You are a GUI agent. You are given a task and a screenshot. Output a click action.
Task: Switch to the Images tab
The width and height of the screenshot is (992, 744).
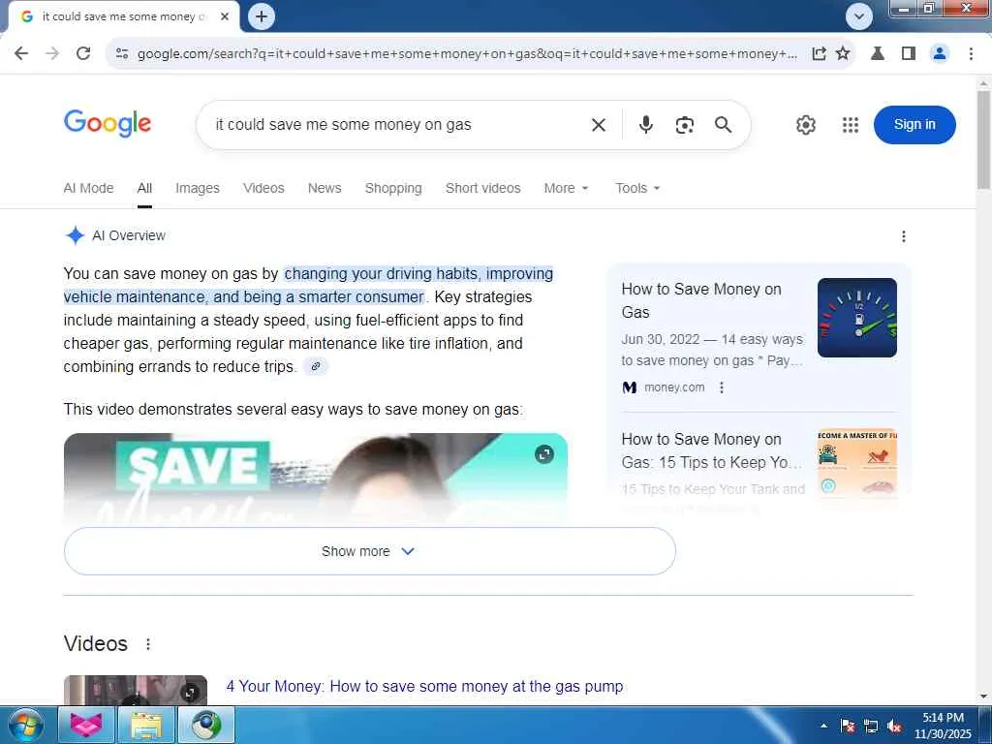click(198, 189)
